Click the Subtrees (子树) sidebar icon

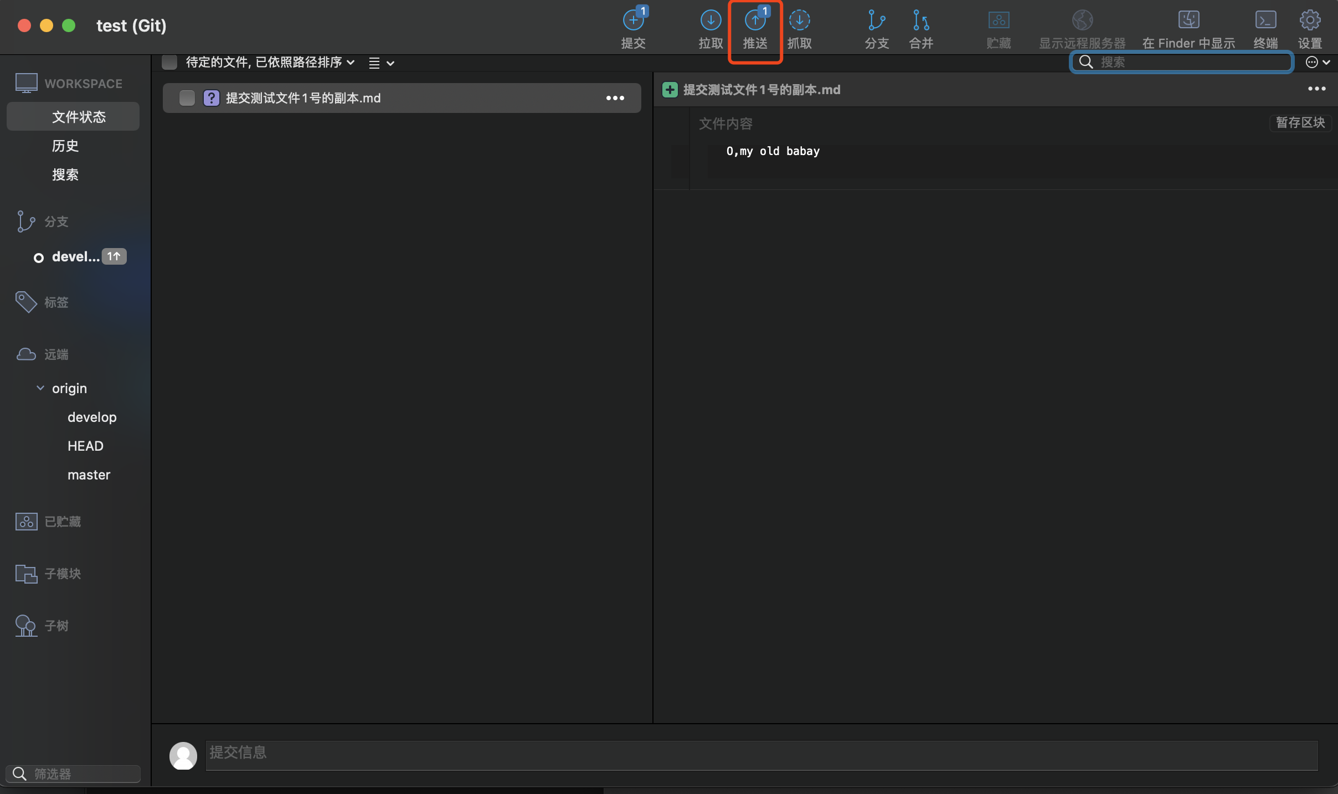click(26, 626)
